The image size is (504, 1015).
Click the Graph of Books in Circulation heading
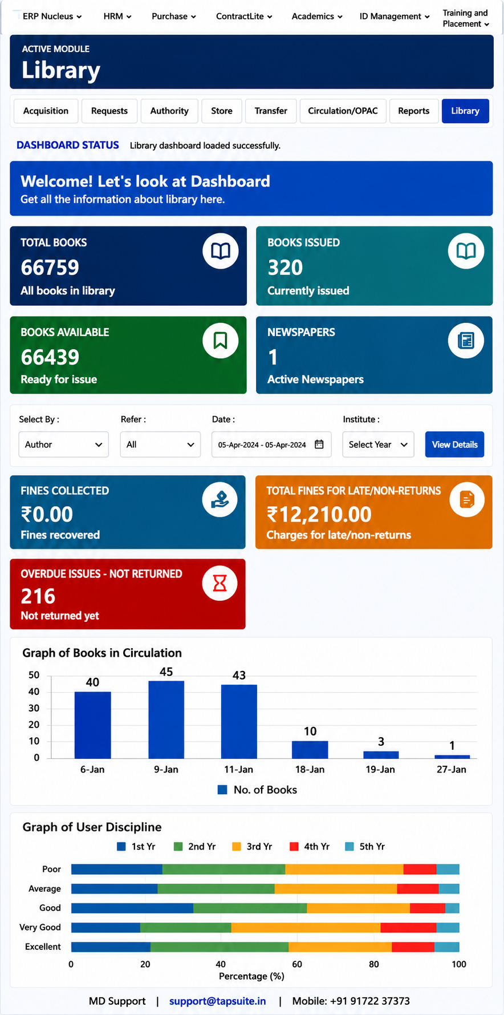[x=102, y=653]
